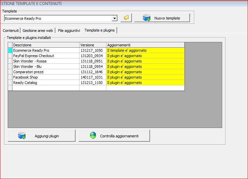Click the row selector beside PayPal Express Checkout
This screenshot has width=248, height=179.
pos(10,56)
